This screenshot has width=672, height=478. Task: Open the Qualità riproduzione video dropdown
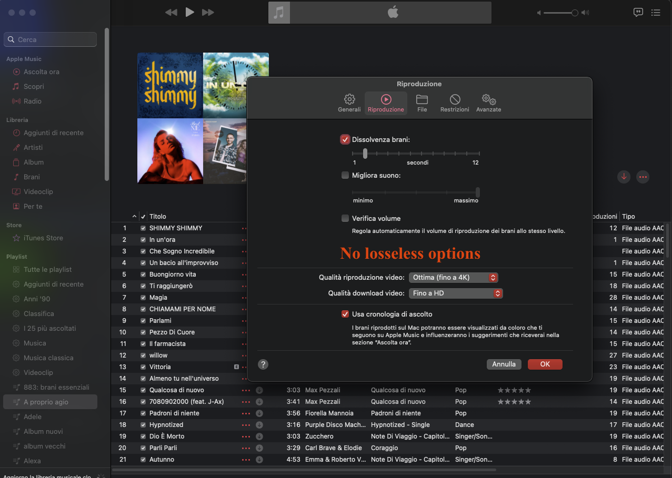(453, 277)
